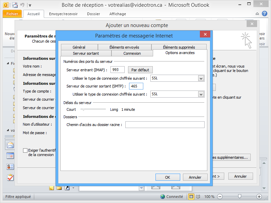Open the Configure buttons arrow in navigation bar
The width and height of the screenshot is (271, 203).
[x=73, y=188]
